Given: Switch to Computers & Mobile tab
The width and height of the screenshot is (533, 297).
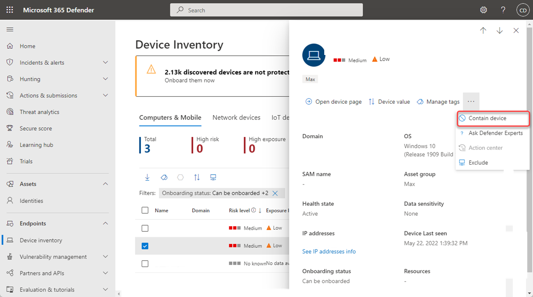Looking at the screenshot, I should tap(170, 117).
